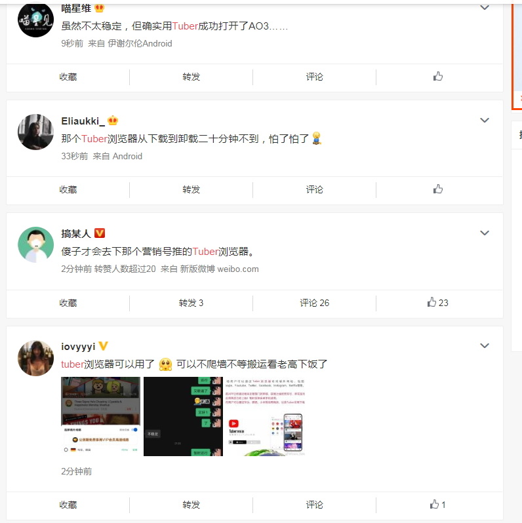The width and height of the screenshot is (522, 523).
Task: Expand the chevron on 喵星维's post
Action: [x=484, y=7]
